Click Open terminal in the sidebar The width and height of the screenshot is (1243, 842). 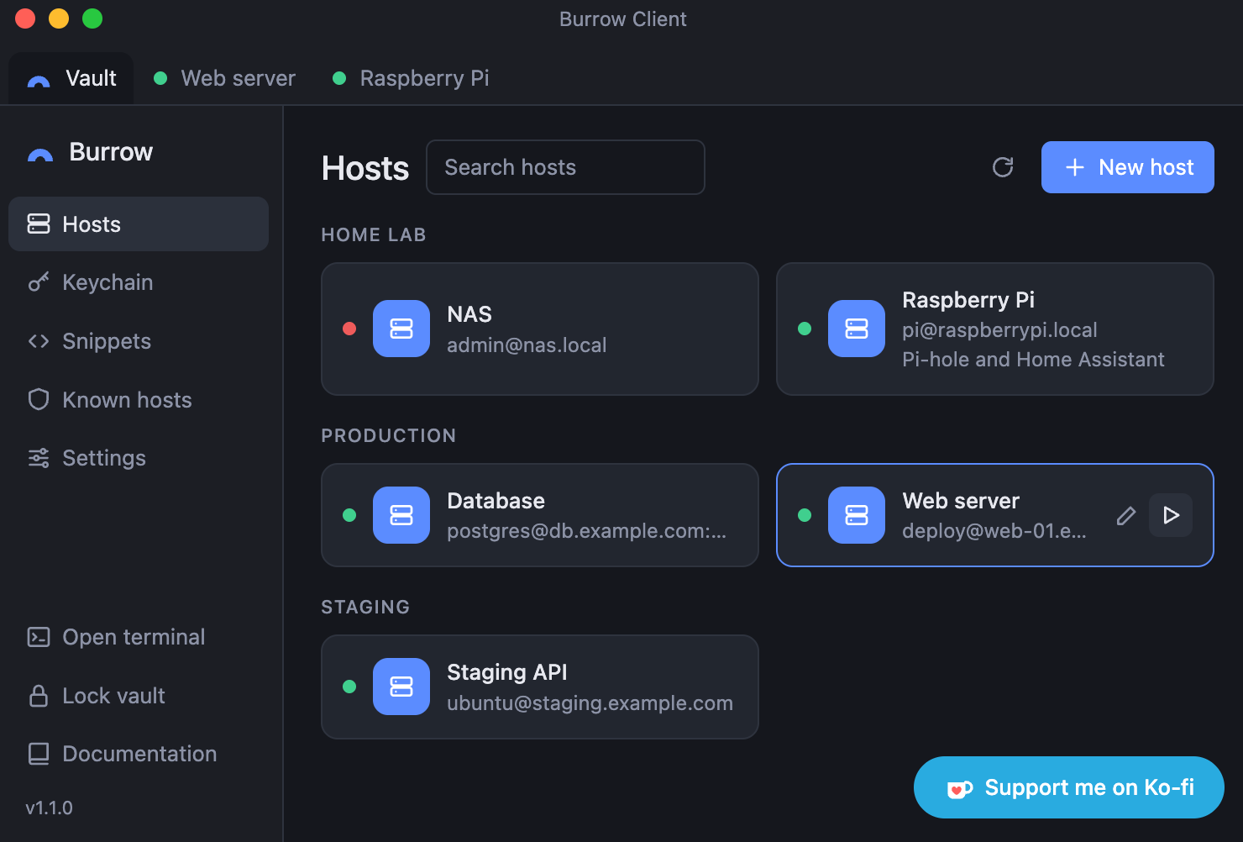pyautogui.click(x=139, y=637)
